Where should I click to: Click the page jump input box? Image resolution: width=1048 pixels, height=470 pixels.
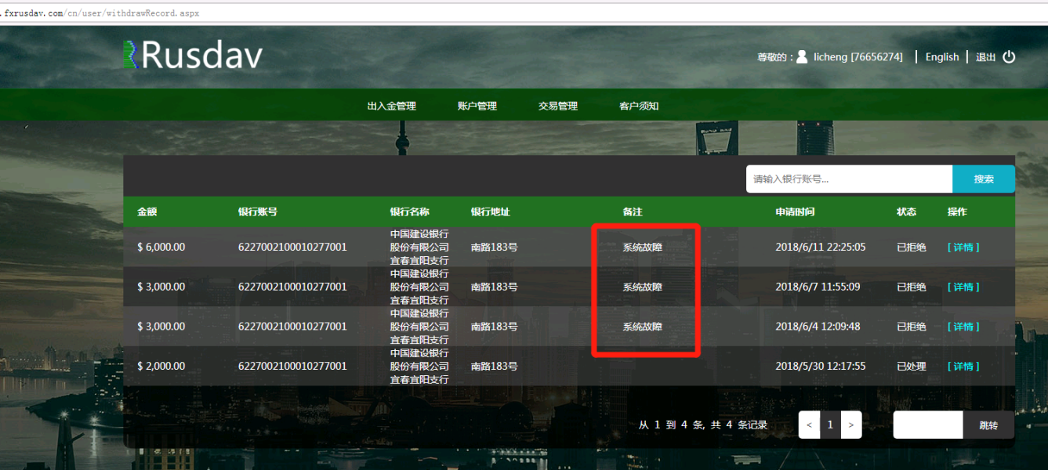pyautogui.click(x=927, y=425)
